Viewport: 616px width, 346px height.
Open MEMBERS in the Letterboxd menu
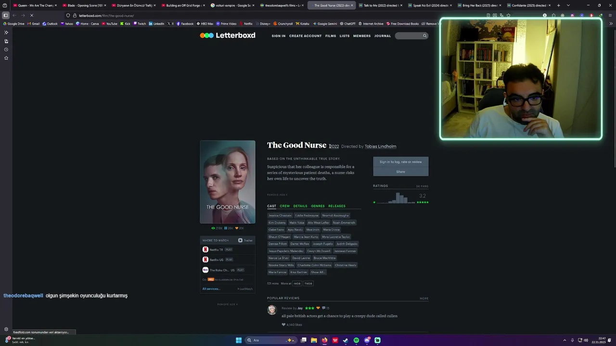tap(362, 36)
